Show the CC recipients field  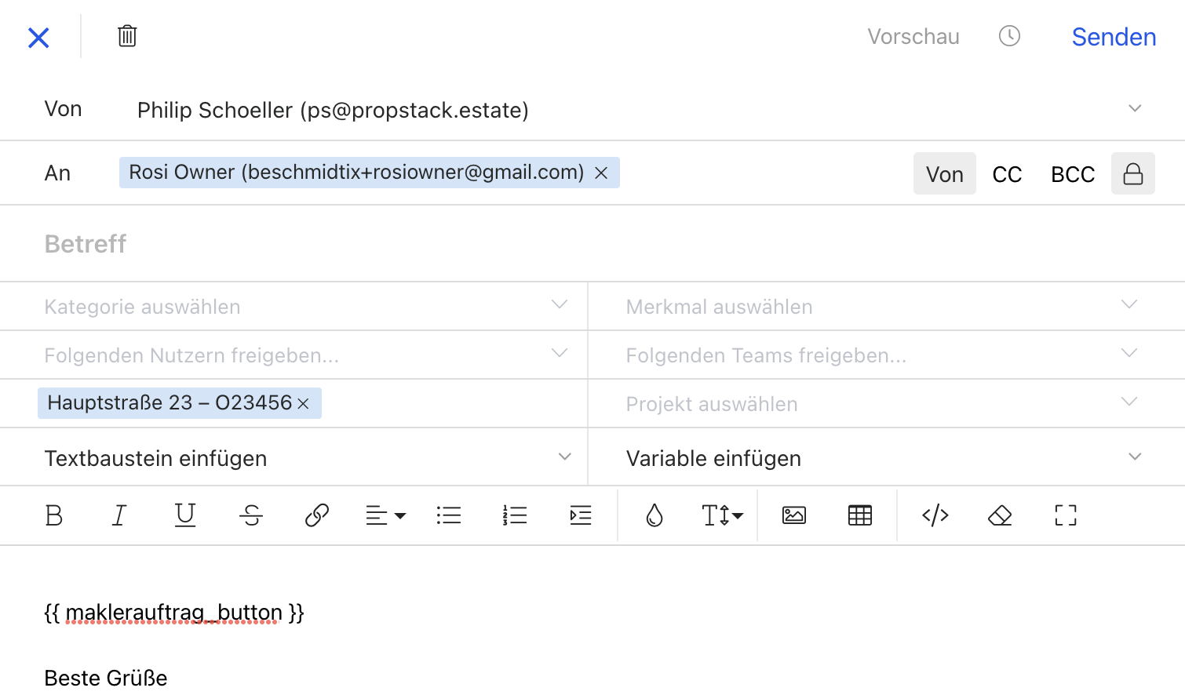[1007, 173]
